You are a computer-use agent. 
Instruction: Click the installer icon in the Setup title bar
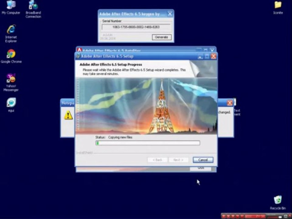[78, 56]
